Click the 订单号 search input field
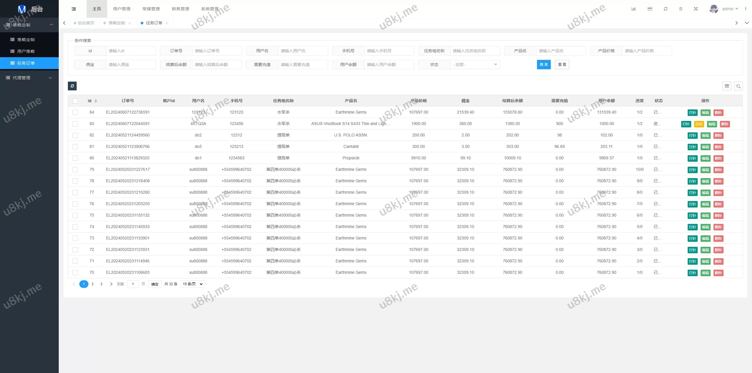The height and width of the screenshot is (373, 752). tap(217, 51)
